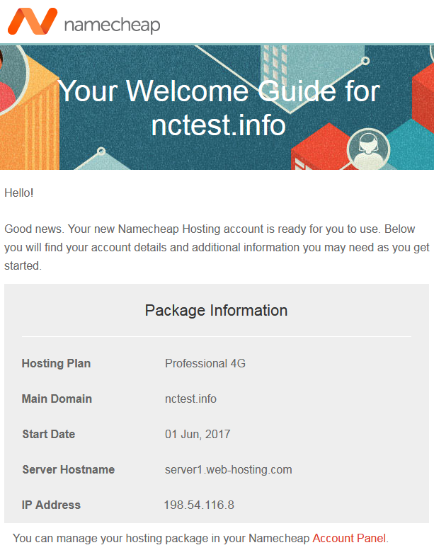Viewport: 434px width, 550px height.
Task: Click the "Your Welcome Guide for" banner heading
Action: 218,91
